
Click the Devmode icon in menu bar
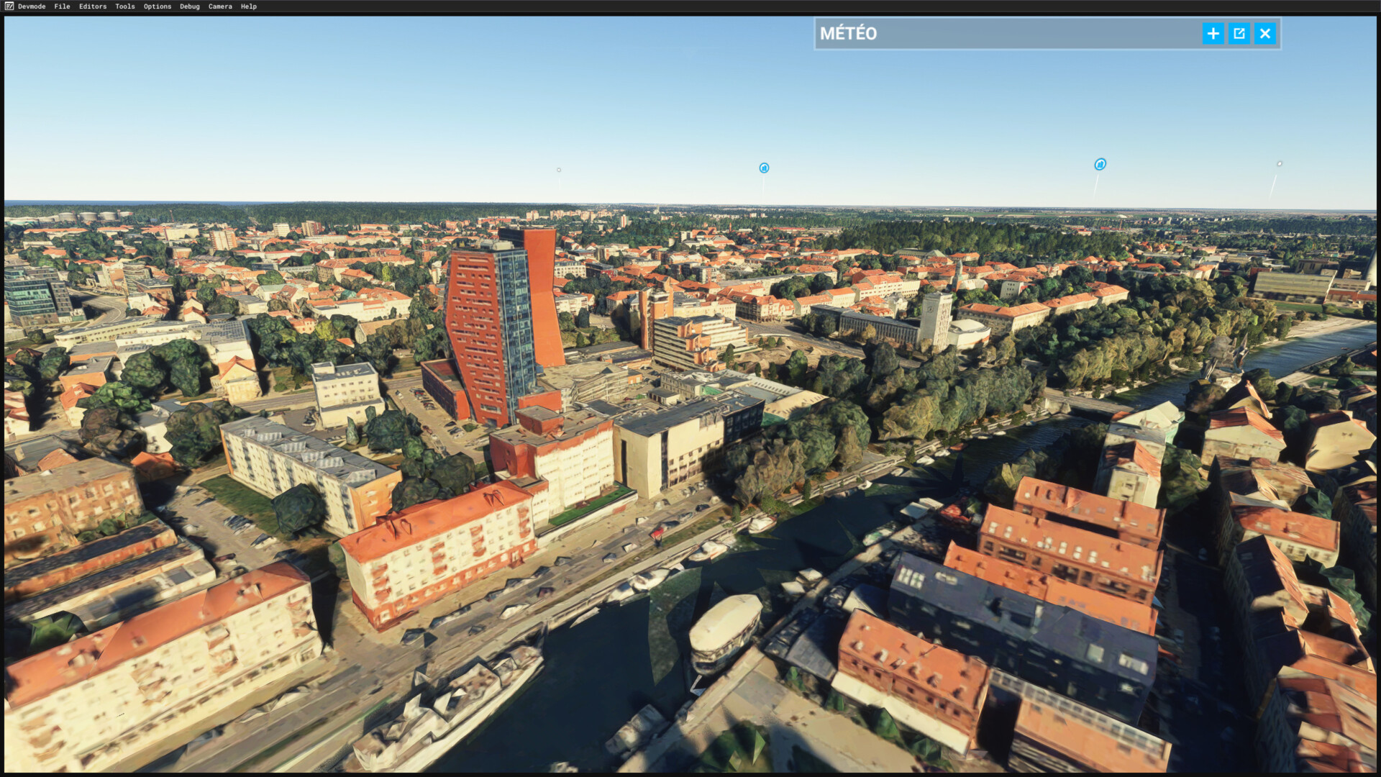[9, 6]
